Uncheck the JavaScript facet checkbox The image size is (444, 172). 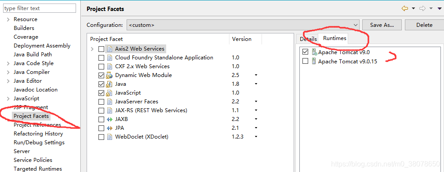(x=101, y=93)
